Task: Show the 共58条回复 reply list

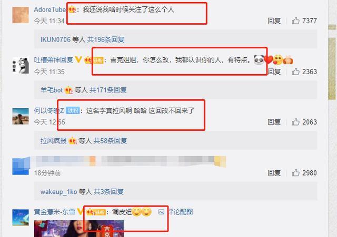Action: tap(110, 141)
